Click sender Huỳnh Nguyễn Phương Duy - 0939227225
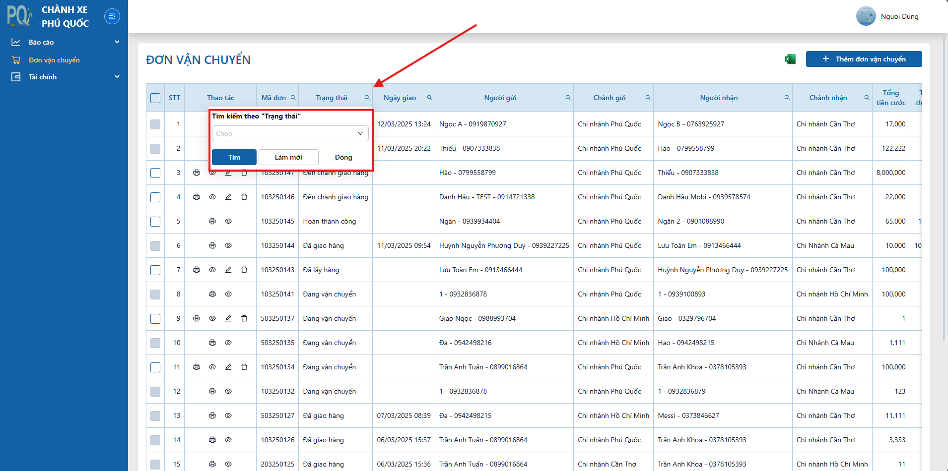Screen dimensions: 948x471 tap(504, 245)
